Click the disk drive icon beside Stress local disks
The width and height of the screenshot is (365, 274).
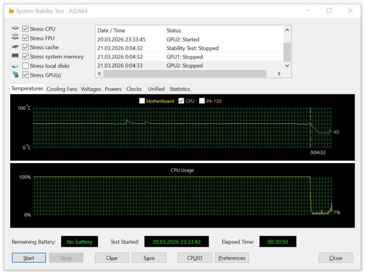15,67
